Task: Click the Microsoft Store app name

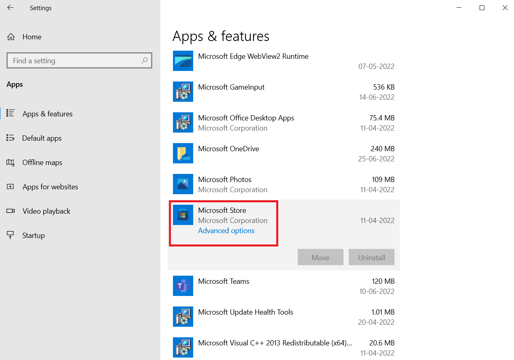Action: point(222,210)
